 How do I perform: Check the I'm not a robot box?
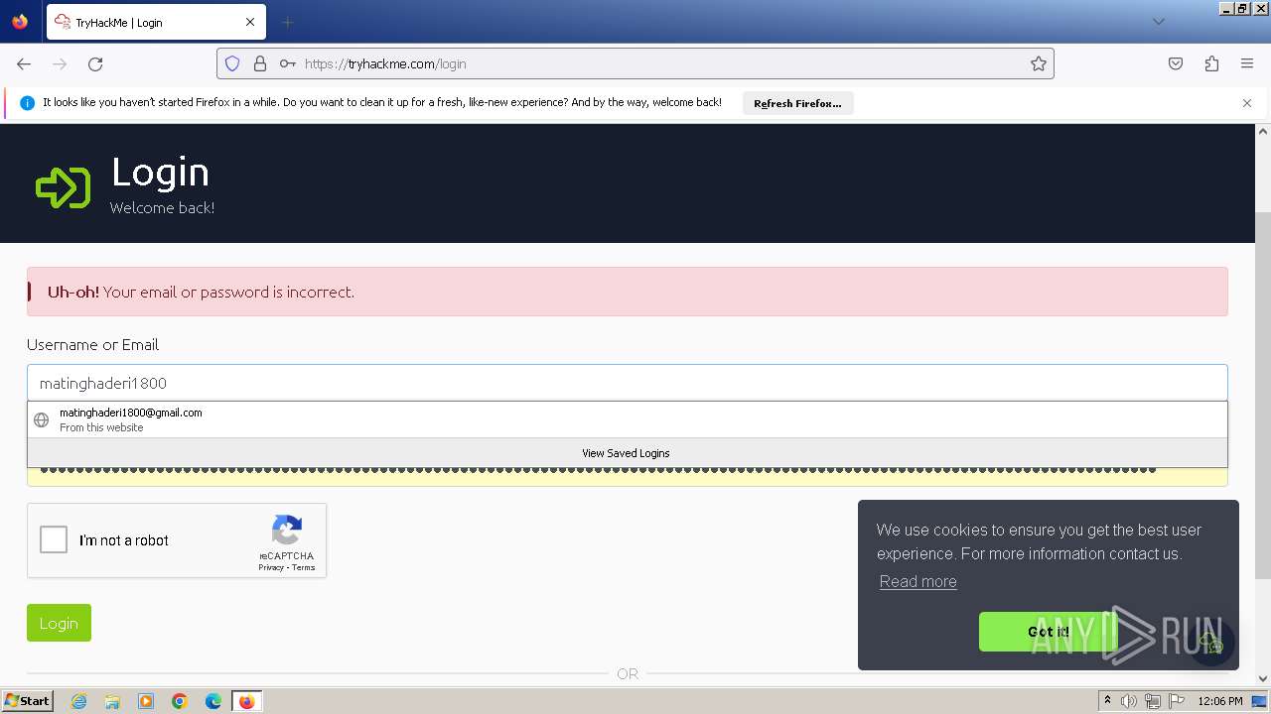pyautogui.click(x=54, y=540)
